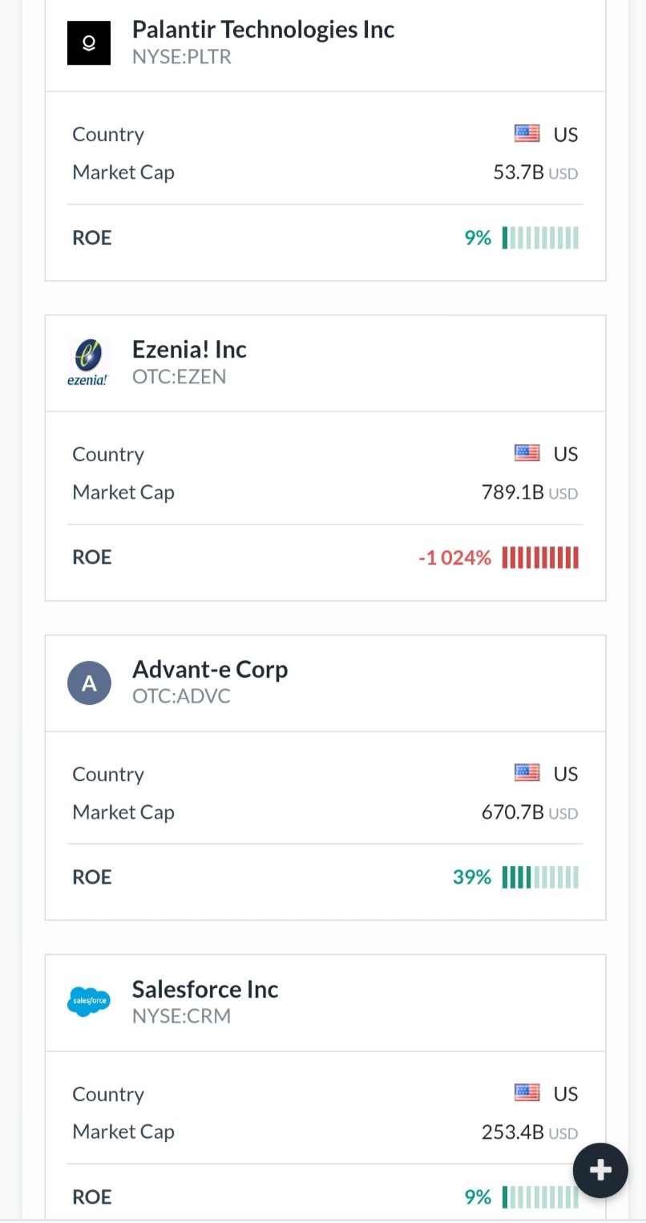
Task: Tap the floating plus add button
Action: click(x=600, y=1170)
